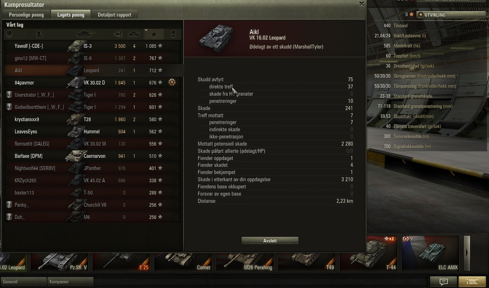Open the Kompanier channel tab
Screen dimensions: 489x288
pyautogui.click(x=70, y=282)
